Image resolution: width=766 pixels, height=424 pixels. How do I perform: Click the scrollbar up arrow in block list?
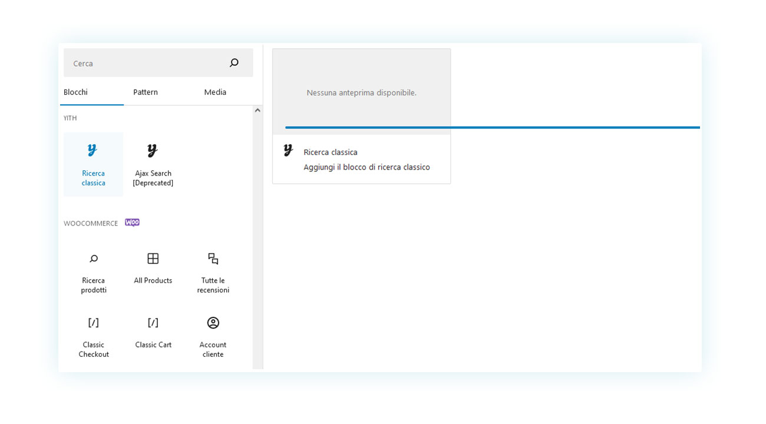[257, 110]
